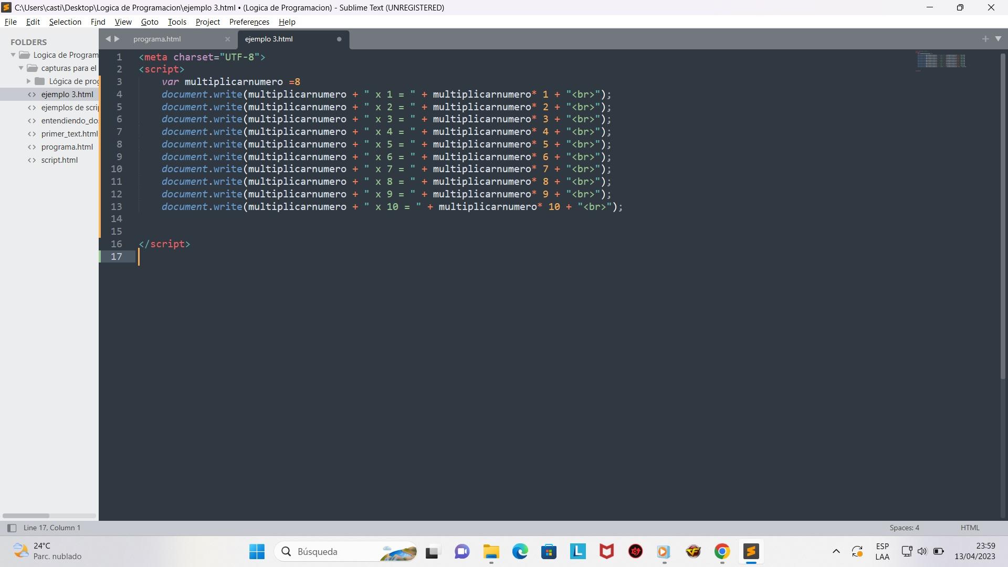The height and width of the screenshot is (567, 1008).
Task: Click the meta charset line
Action: (x=202, y=57)
